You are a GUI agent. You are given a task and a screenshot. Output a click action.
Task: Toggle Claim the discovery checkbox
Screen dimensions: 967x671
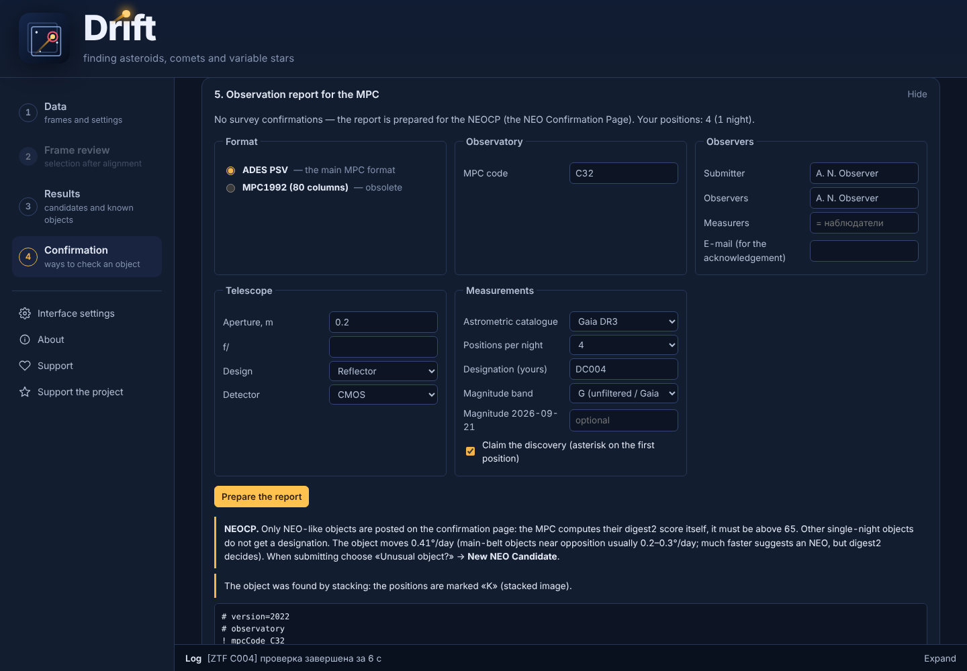[x=470, y=452]
